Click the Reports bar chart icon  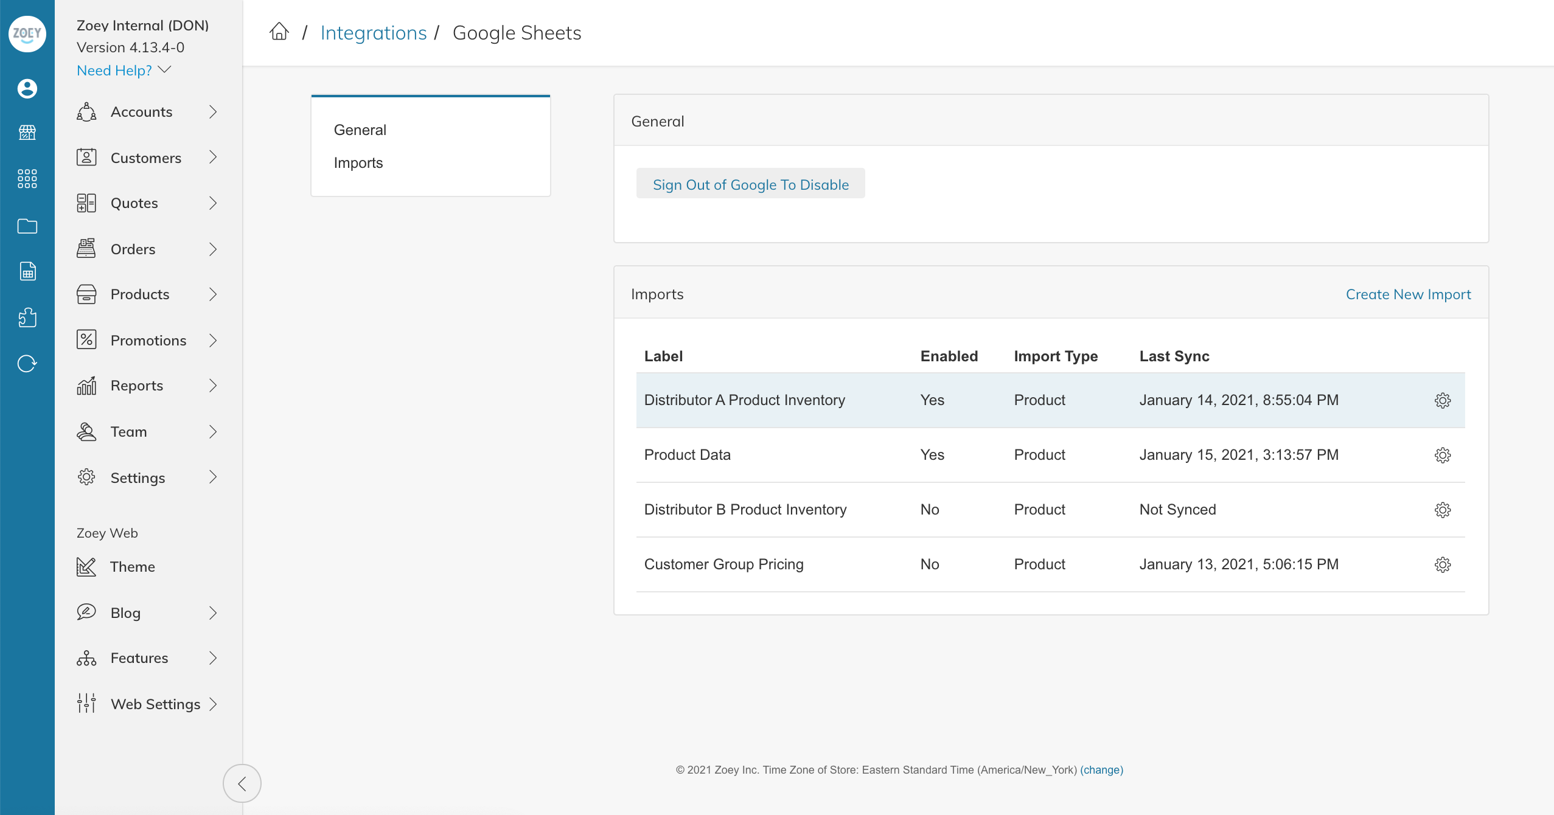click(86, 386)
